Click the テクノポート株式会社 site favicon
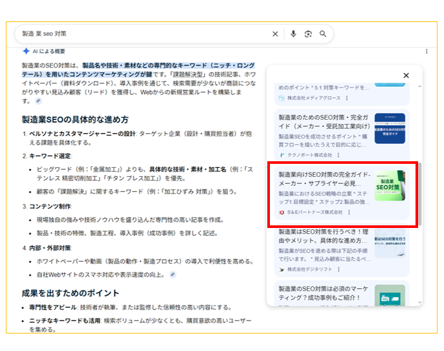This screenshot has width=444, height=351. pyautogui.click(x=282, y=155)
